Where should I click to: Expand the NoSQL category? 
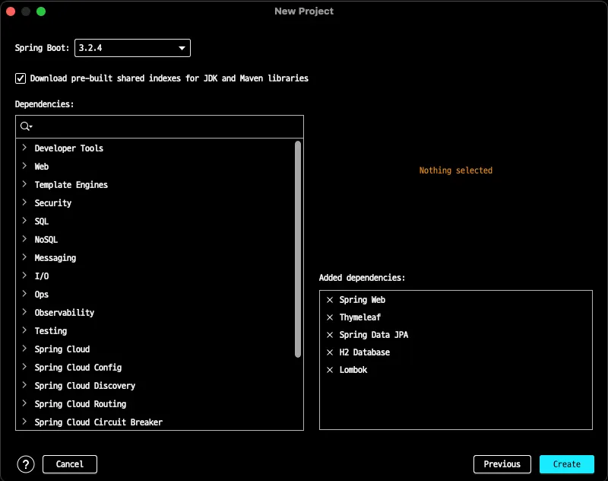(x=24, y=239)
